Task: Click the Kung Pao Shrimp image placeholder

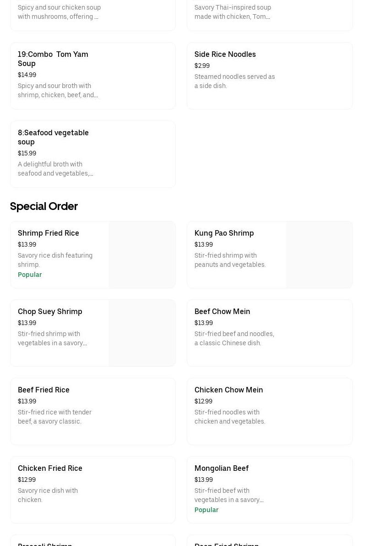Action: coord(319,254)
